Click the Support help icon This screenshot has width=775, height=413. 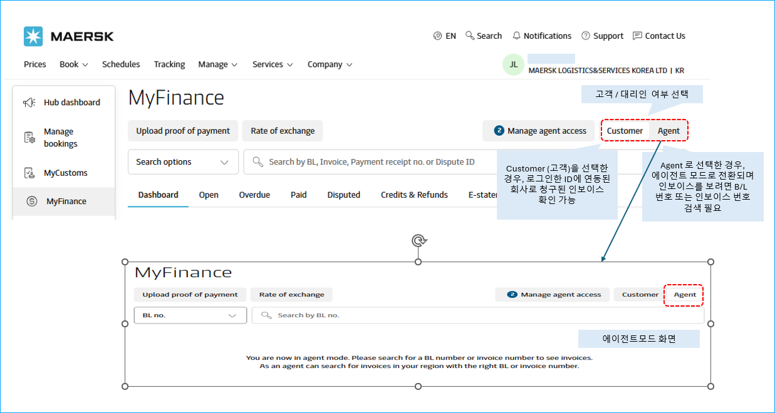[x=586, y=36]
